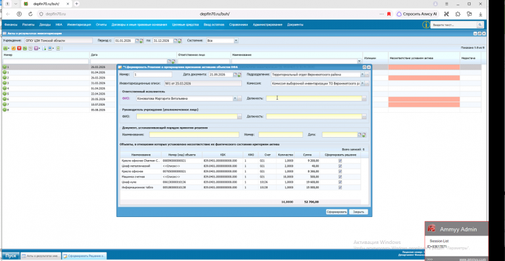Viewport: 505px width, 261px height.
Task: Click Спросить Алису AI button
Action: [417, 14]
